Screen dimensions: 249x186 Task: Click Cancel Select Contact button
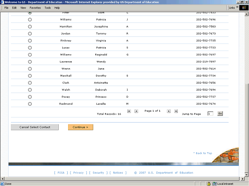35,127
